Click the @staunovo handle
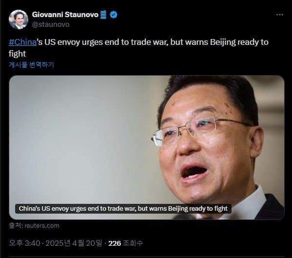292x258 pixels. 51,24
